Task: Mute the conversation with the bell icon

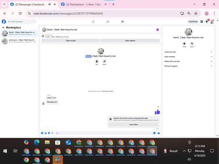Action: [184, 44]
